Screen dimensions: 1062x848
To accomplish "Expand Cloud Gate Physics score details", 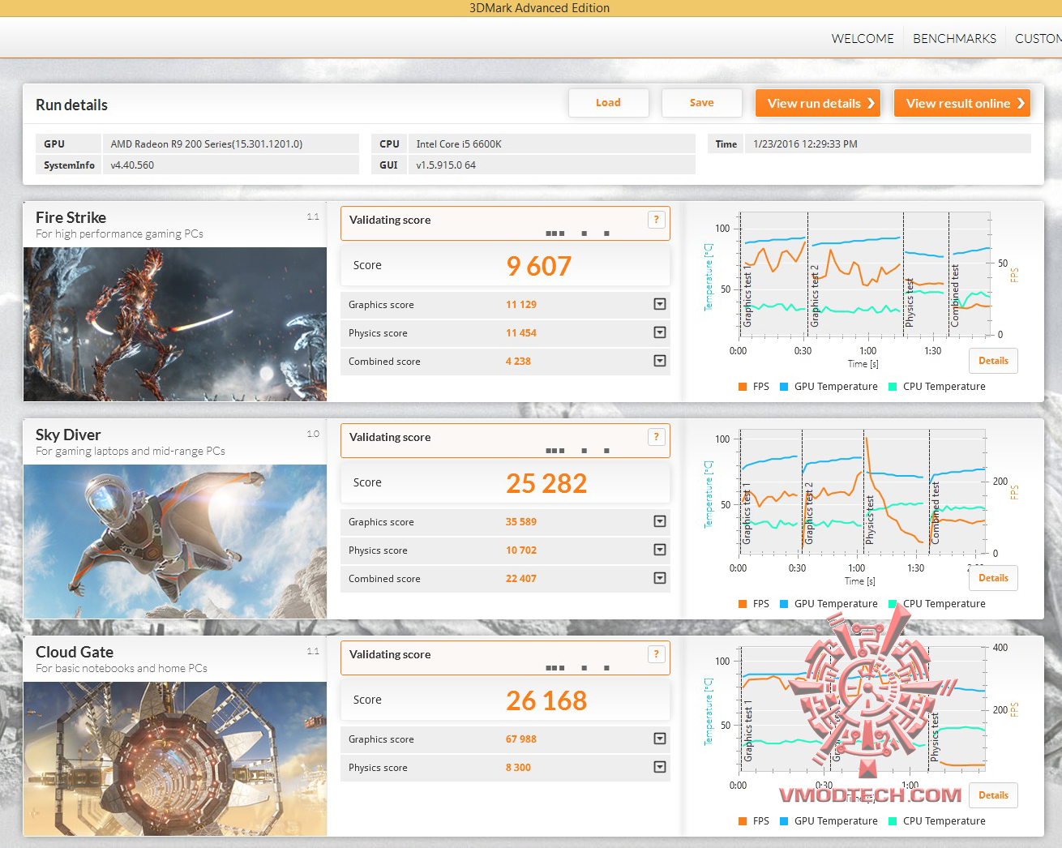I will (660, 767).
